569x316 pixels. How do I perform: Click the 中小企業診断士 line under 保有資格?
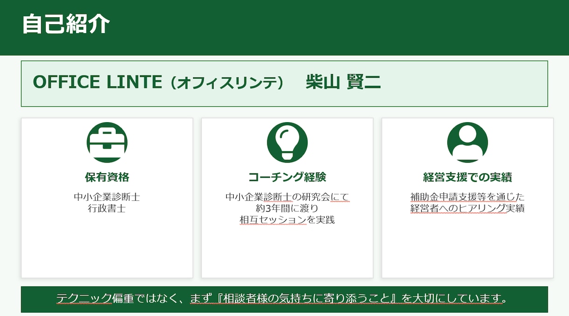click(107, 197)
